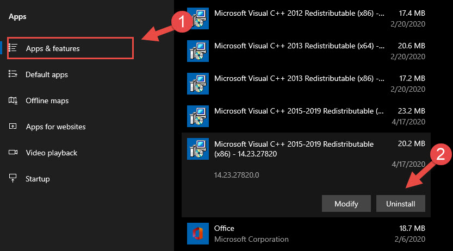Click the Apps & features list icon
The image size is (453, 251).
(x=13, y=48)
